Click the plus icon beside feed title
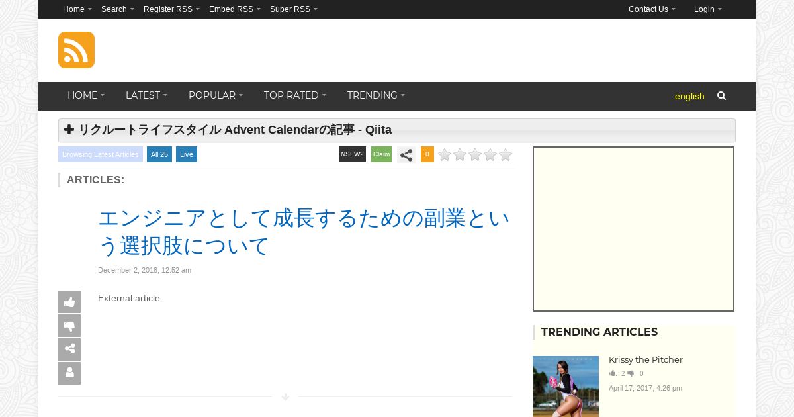The image size is (794, 417). point(69,130)
